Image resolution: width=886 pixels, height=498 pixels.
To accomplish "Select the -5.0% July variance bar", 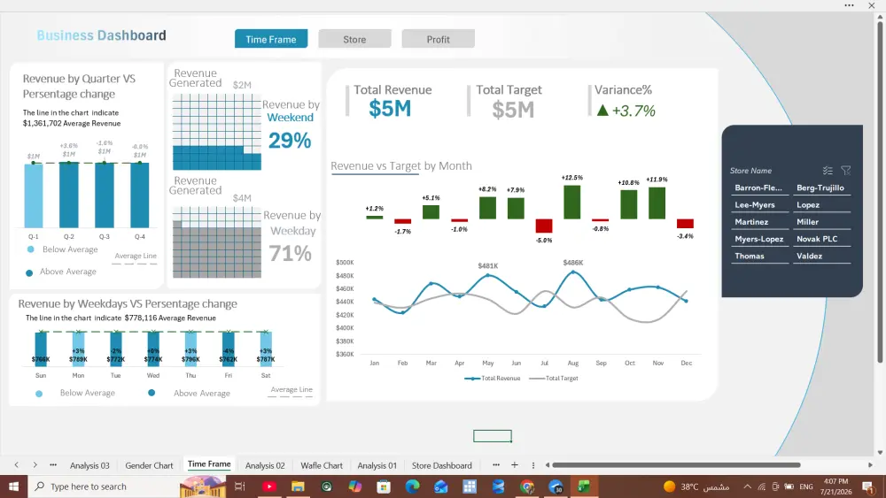I will point(544,226).
